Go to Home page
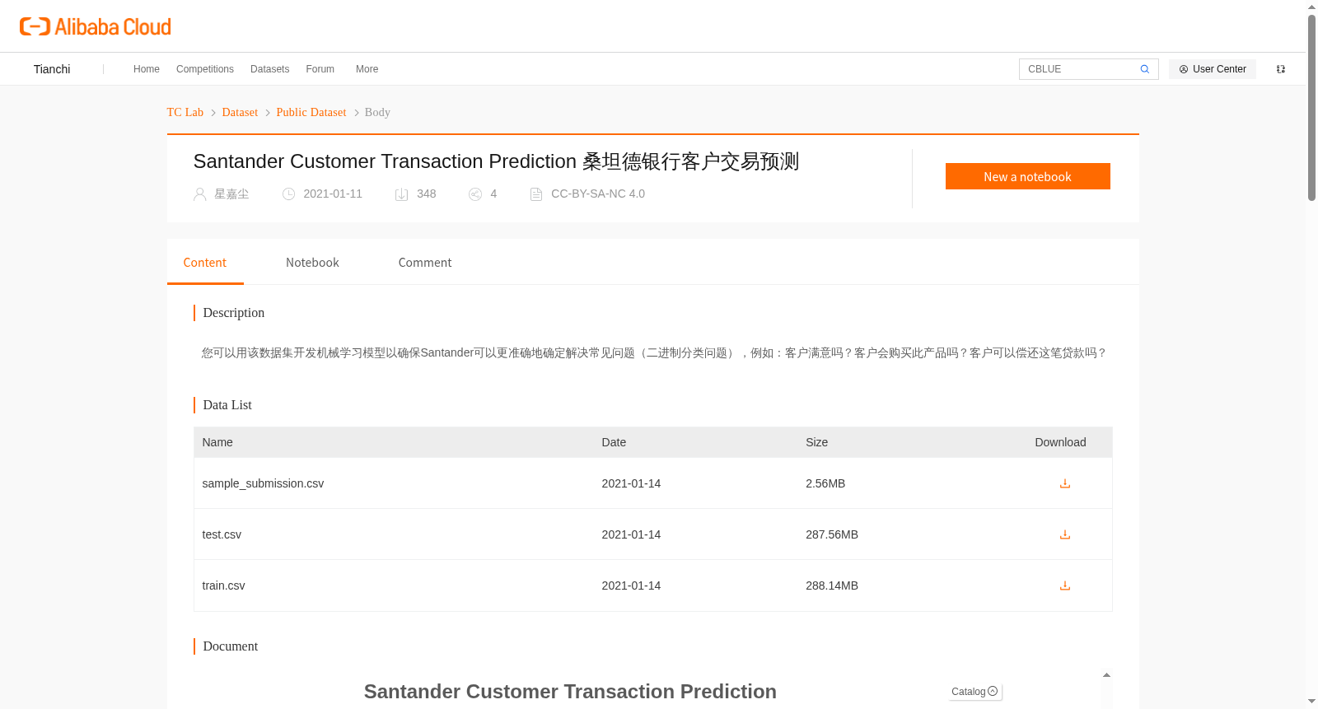The image size is (1318, 709). [147, 69]
